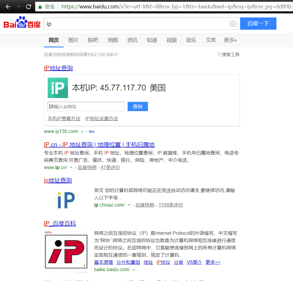Open the 本机IP查看方法 link
The height and width of the screenshot is (281, 293).
64,118
